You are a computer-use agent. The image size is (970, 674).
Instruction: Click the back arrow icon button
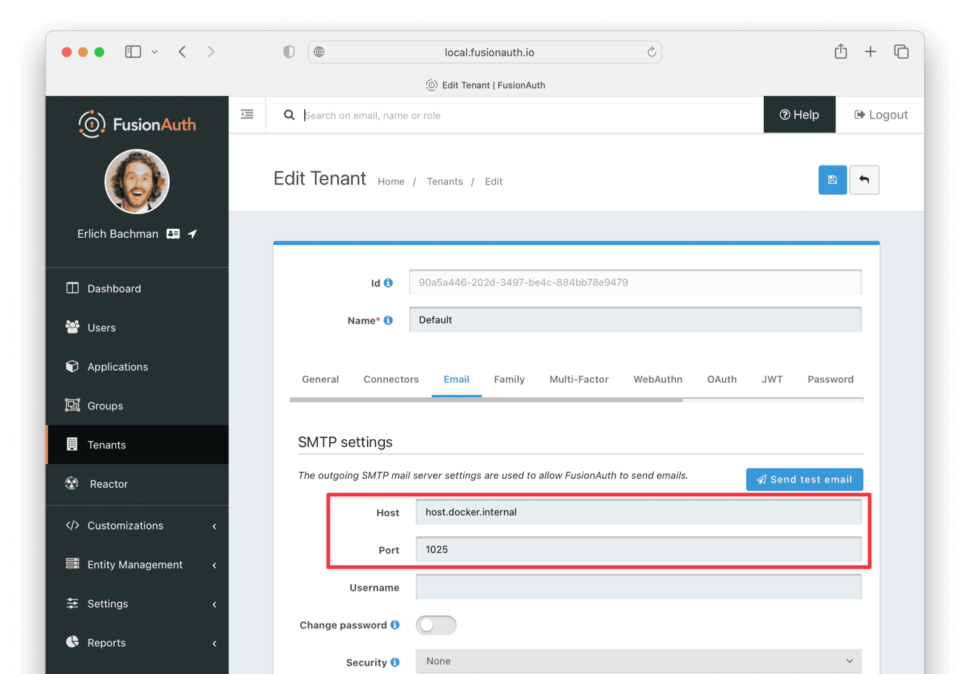click(864, 180)
